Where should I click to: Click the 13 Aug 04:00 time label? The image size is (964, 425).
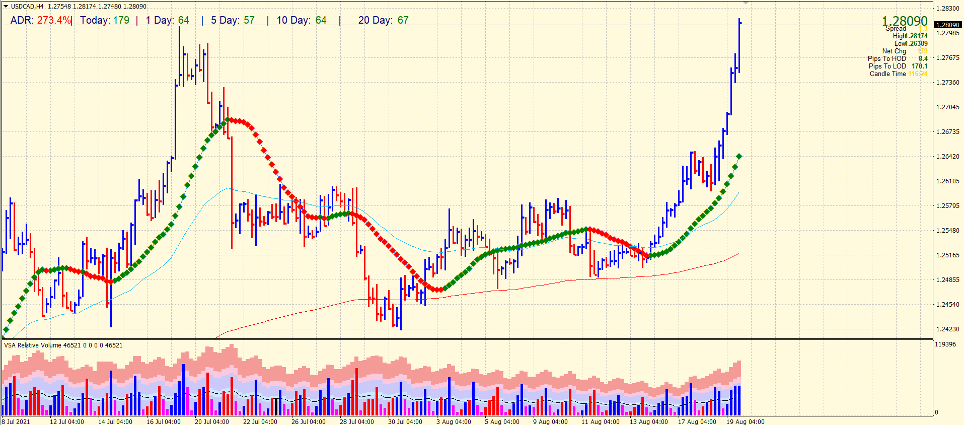click(x=649, y=421)
